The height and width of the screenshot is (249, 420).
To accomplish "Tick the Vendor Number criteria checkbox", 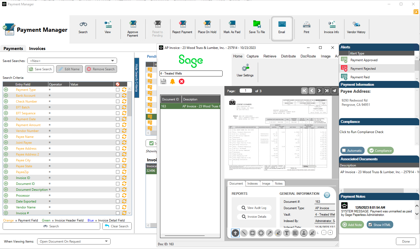I will [118, 131].
